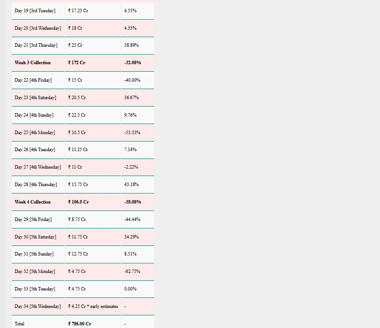
Task: Click Day 24 [4th Sunday] row label
Action: pyautogui.click(x=34, y=115)
